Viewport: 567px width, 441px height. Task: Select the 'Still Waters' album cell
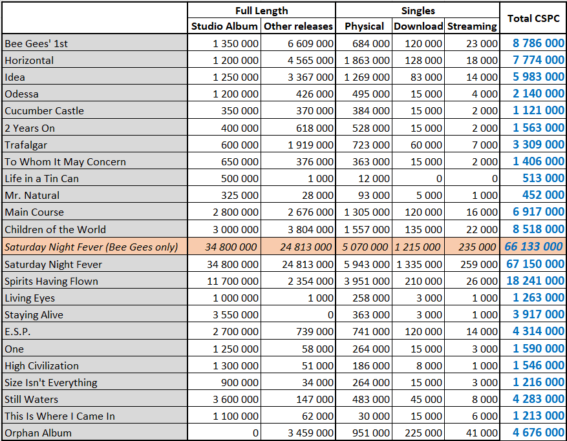point(95,399)
